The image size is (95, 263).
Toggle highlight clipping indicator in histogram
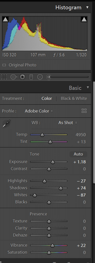point(84,19)
